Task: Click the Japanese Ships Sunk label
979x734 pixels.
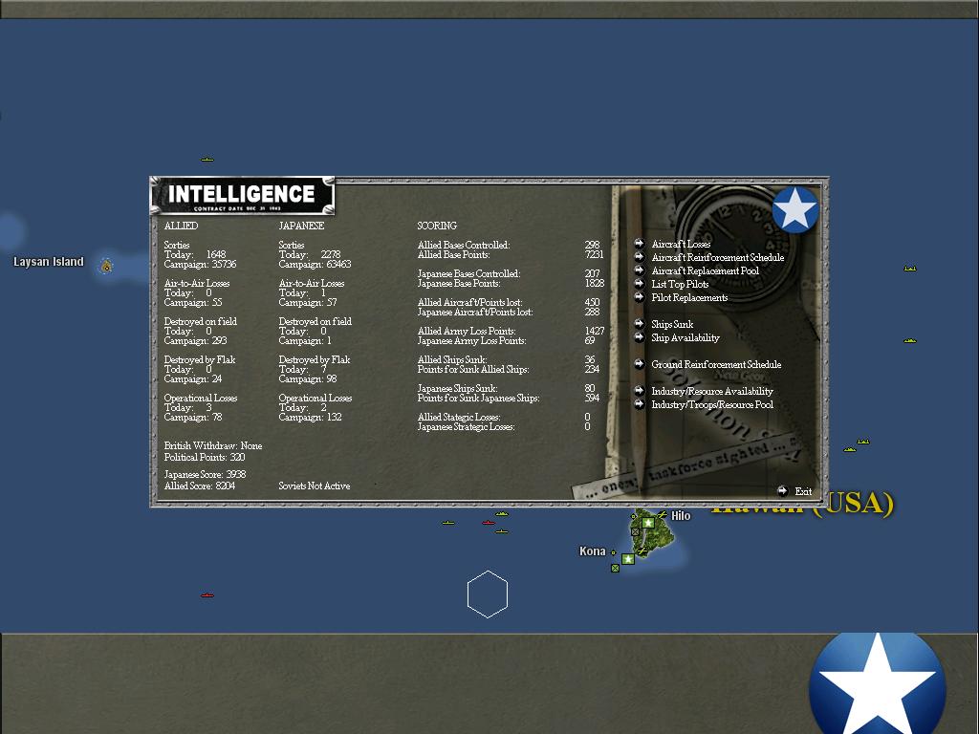Action: point(457,388)
